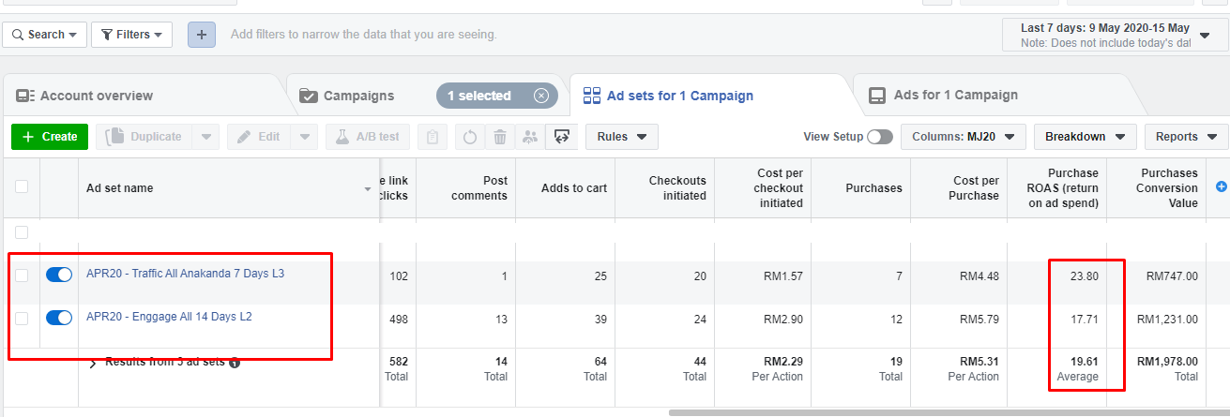Click the 17.71 ROAS value

point(1083,320)
